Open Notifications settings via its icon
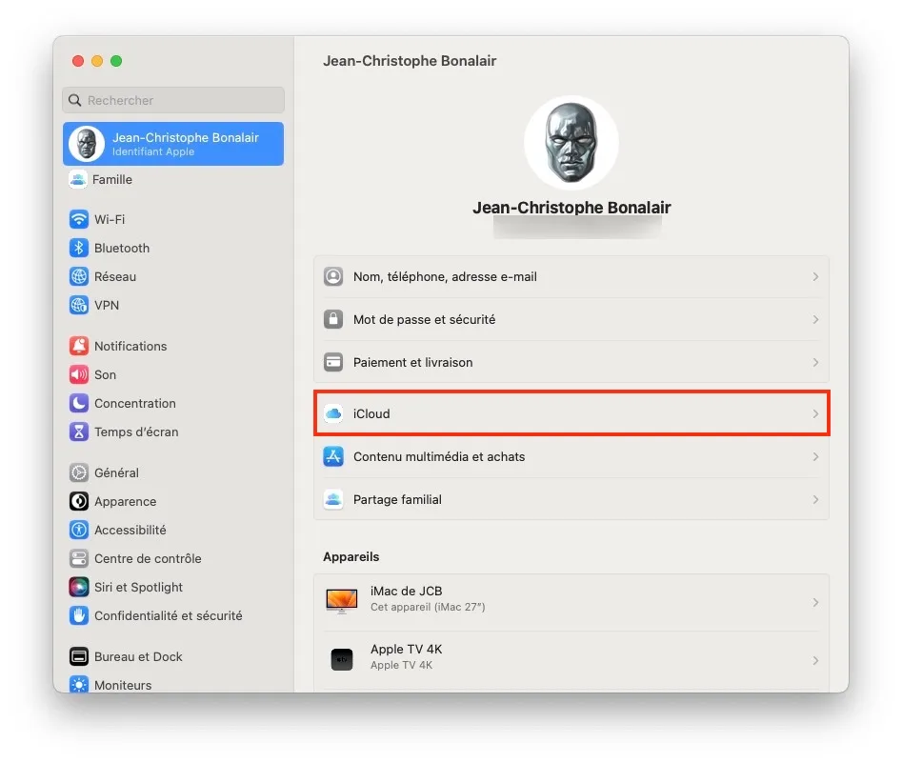The width and height of the screenshot is (902, 763). [77, 346]
